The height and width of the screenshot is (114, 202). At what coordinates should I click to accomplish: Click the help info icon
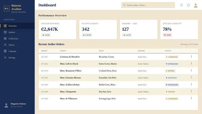(188, 5)
